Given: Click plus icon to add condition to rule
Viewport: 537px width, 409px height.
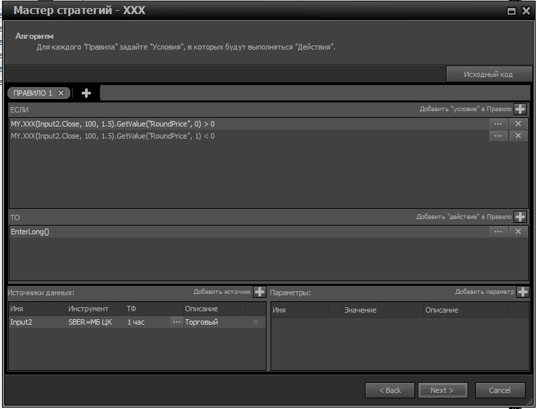Looking at the screenshot, I should point(520,109).
